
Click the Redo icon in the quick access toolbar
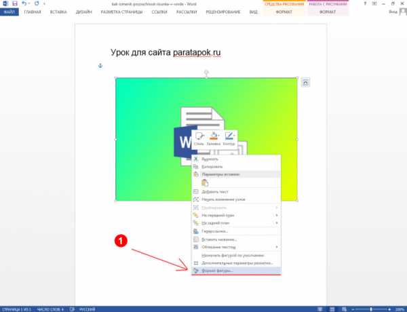(37, 3)
